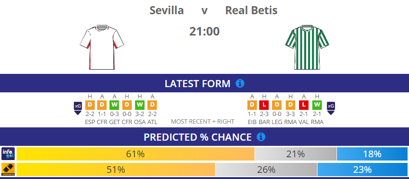
Task: Open Betis most recent win versus RMA
Action: pos(317,105)
